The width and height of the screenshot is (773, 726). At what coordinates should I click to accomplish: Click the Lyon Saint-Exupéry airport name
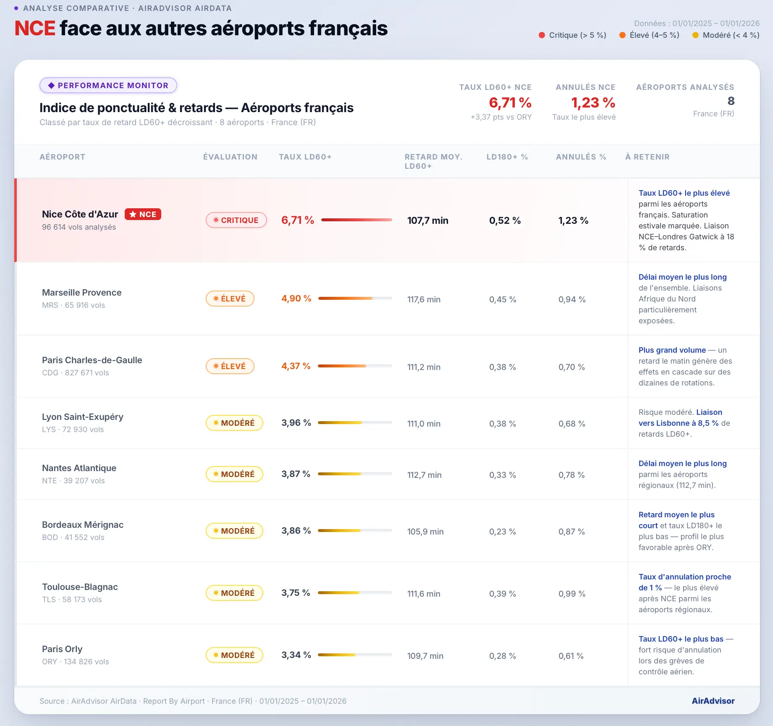[x=83, y=417]
